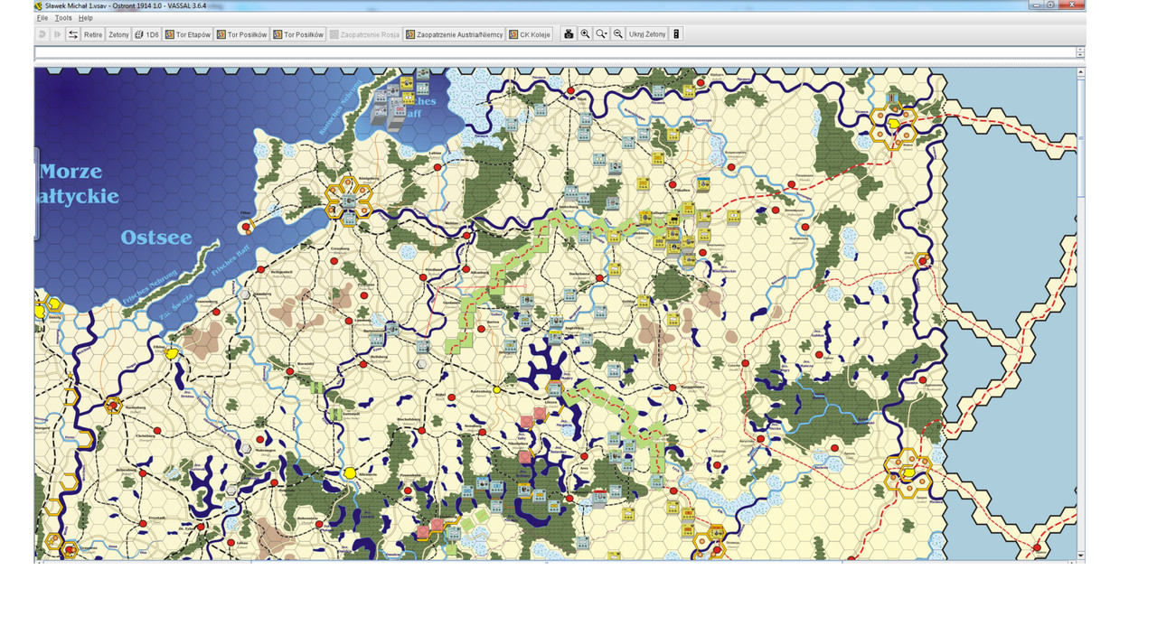Zoom in with the magnifier plus icon
1157x626 pixels.
pyautogui.click(x=585, y=34)
